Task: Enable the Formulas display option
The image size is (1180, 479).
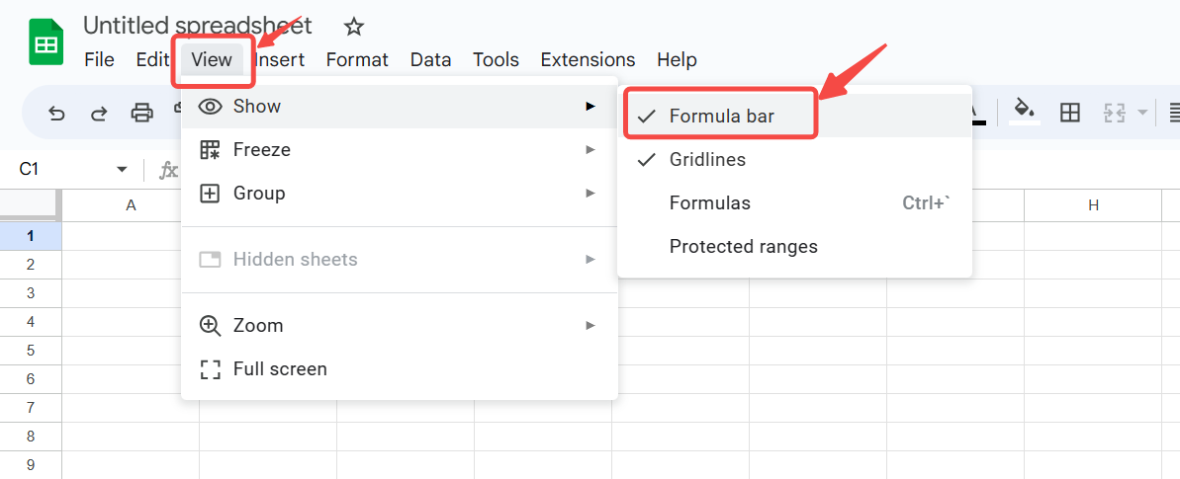Action: 709,203
